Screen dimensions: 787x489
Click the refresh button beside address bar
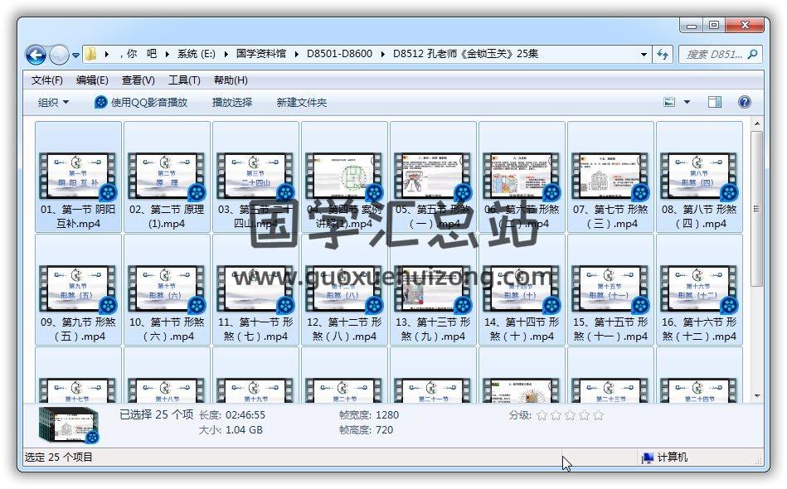pos(663,54)
